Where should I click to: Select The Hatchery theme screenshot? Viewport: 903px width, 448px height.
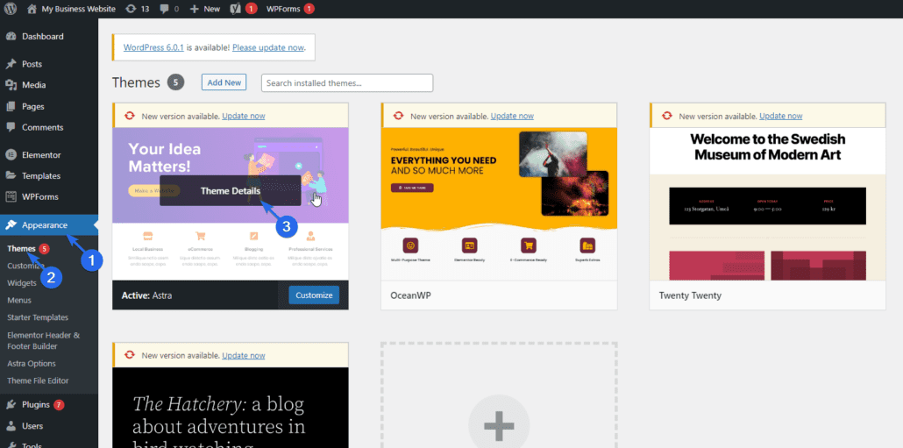click(x=231, y=408)
